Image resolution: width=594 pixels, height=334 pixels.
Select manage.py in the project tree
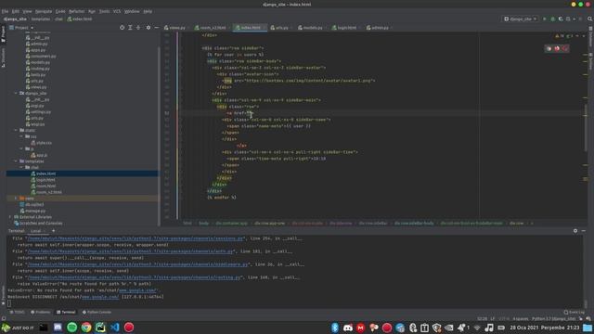[35, 211]
